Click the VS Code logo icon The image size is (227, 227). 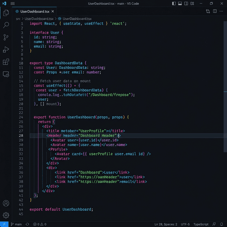tap(4, 4)
